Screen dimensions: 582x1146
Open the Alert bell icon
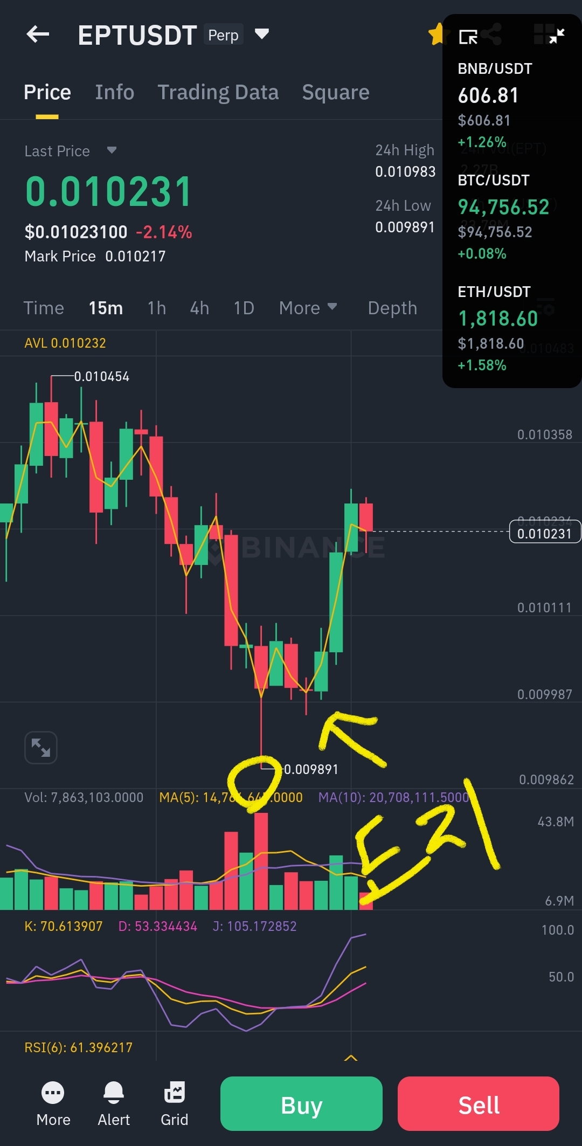click(114, 1104)
